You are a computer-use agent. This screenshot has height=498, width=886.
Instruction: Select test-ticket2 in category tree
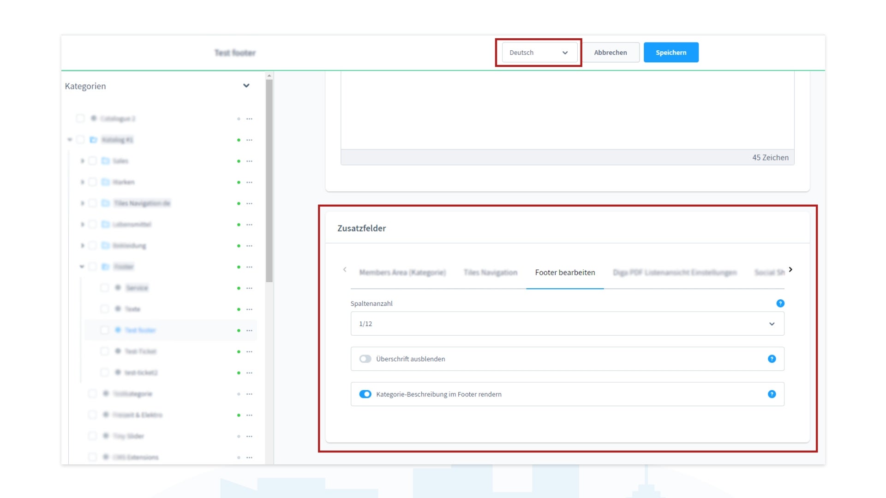tap(141, 373)
